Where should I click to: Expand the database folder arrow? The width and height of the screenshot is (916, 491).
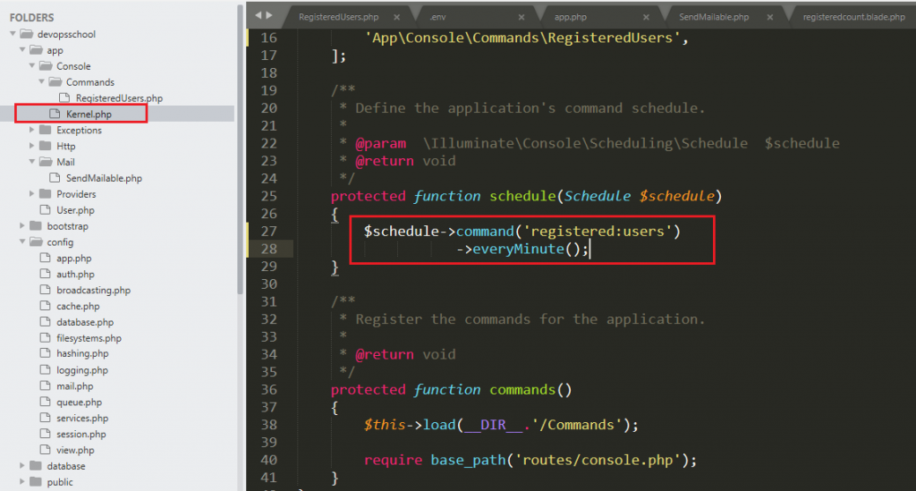pos(21,466)
